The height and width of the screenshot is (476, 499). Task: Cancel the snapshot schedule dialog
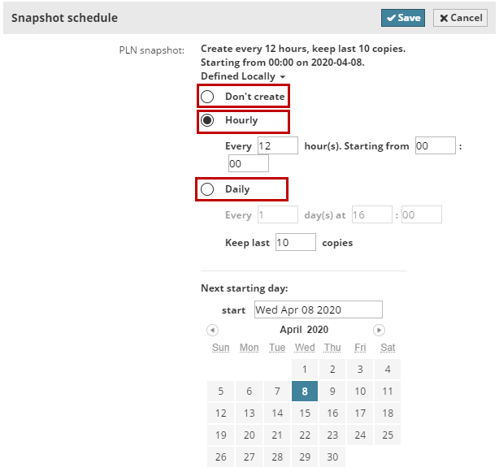coord(460,18)
